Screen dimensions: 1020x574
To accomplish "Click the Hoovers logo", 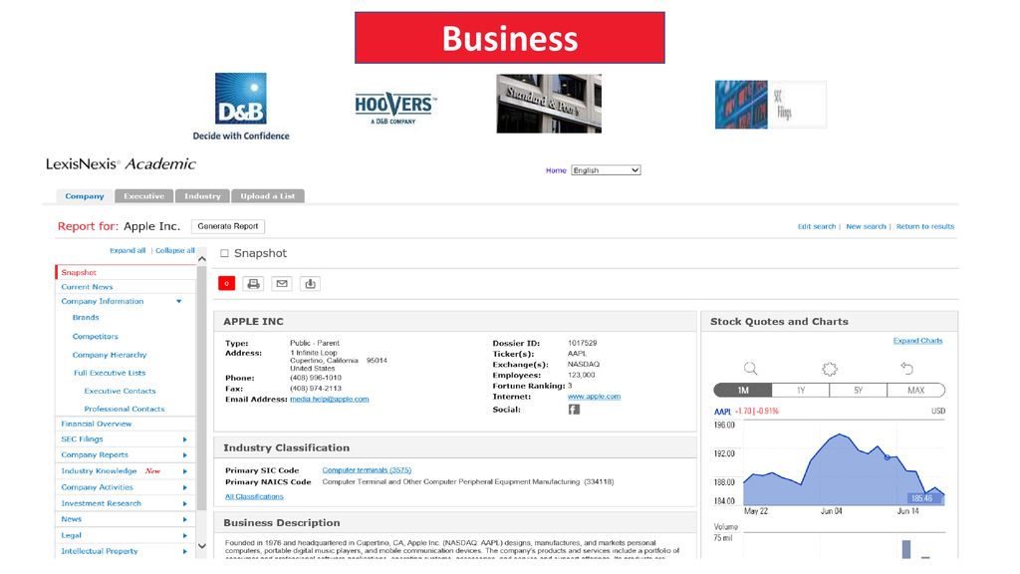I will tap(395, 108).
